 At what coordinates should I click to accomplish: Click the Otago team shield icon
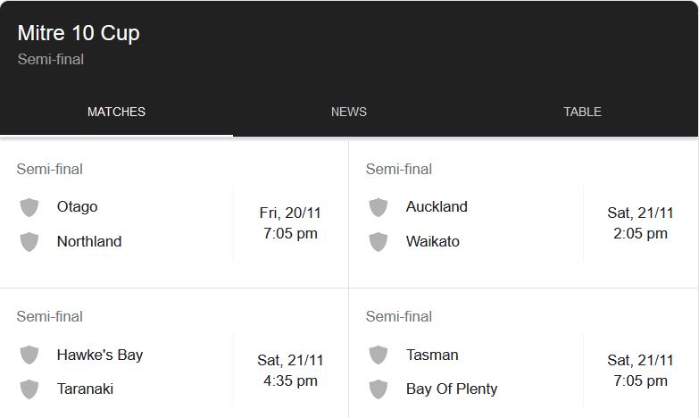(29, 207)
